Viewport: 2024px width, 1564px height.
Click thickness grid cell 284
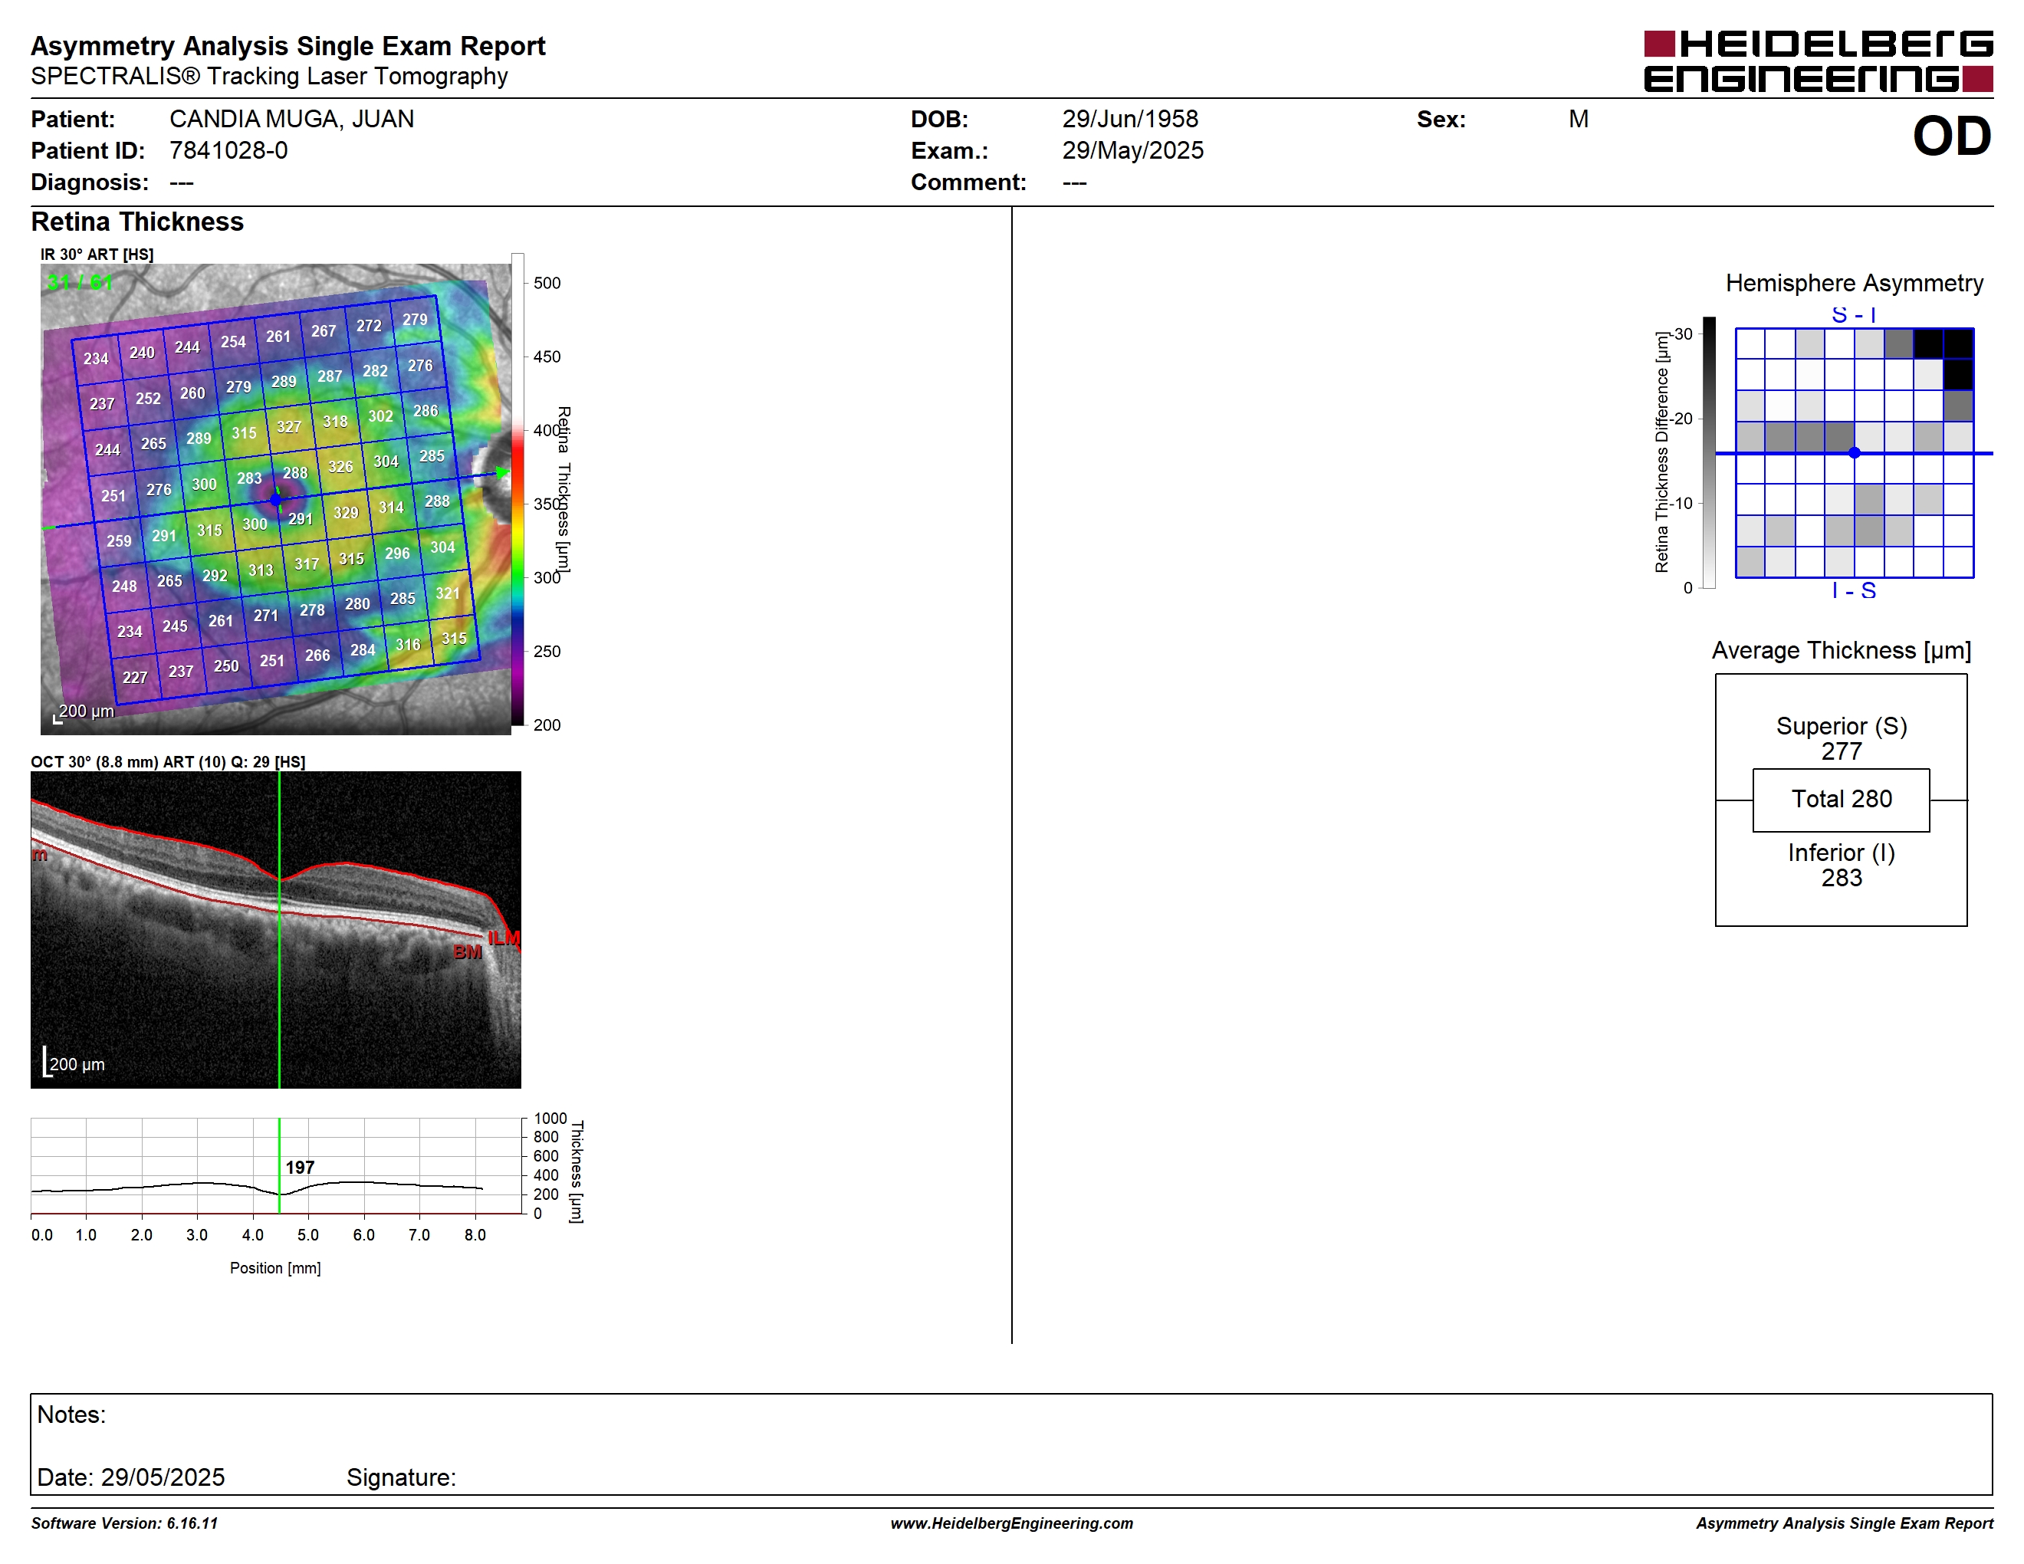click(363, 649)
